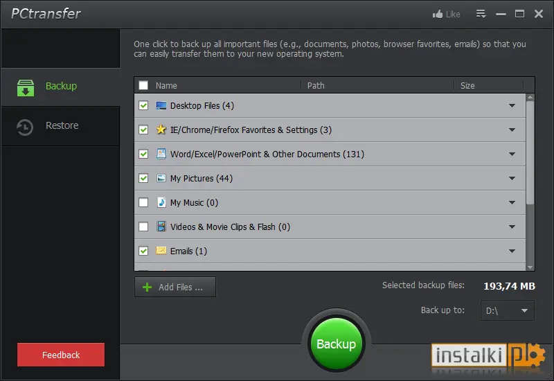Click the Desktop Files monitor icon
Image resolution: width=554 pixels, height=381 pixels.
161,106
